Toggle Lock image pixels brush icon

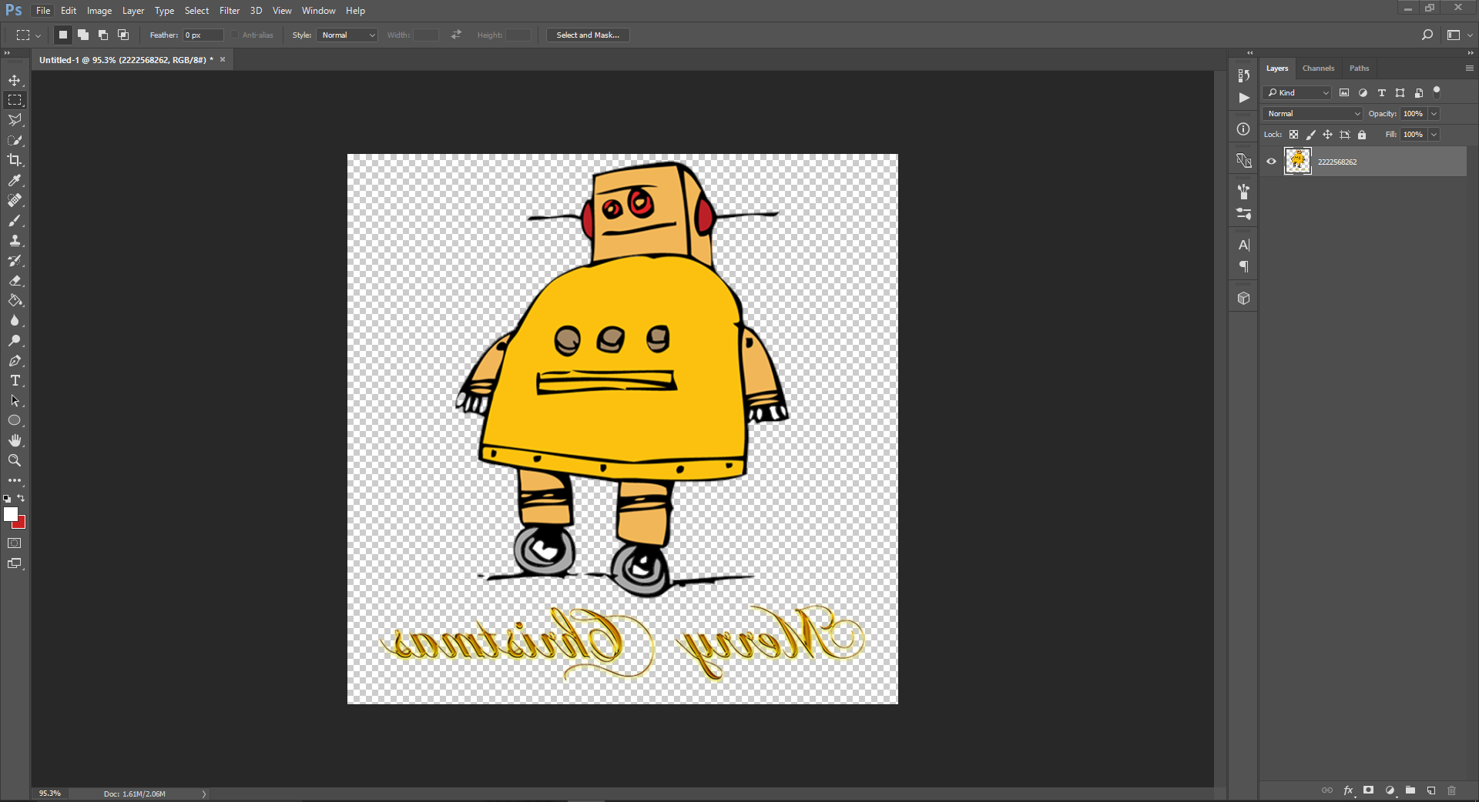click(x=1311, y=135)
